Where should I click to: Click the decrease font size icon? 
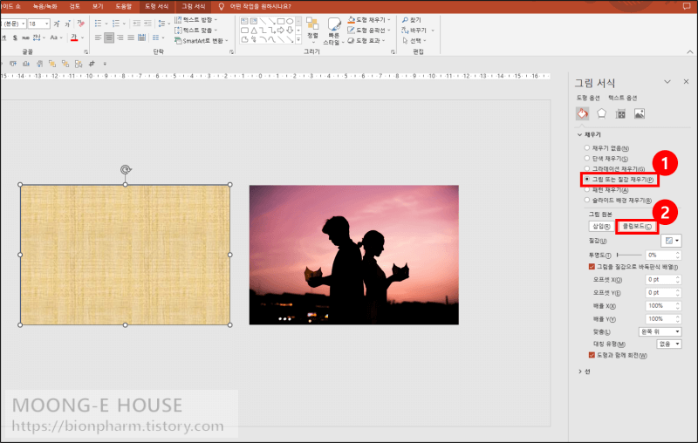click(67, 24)
